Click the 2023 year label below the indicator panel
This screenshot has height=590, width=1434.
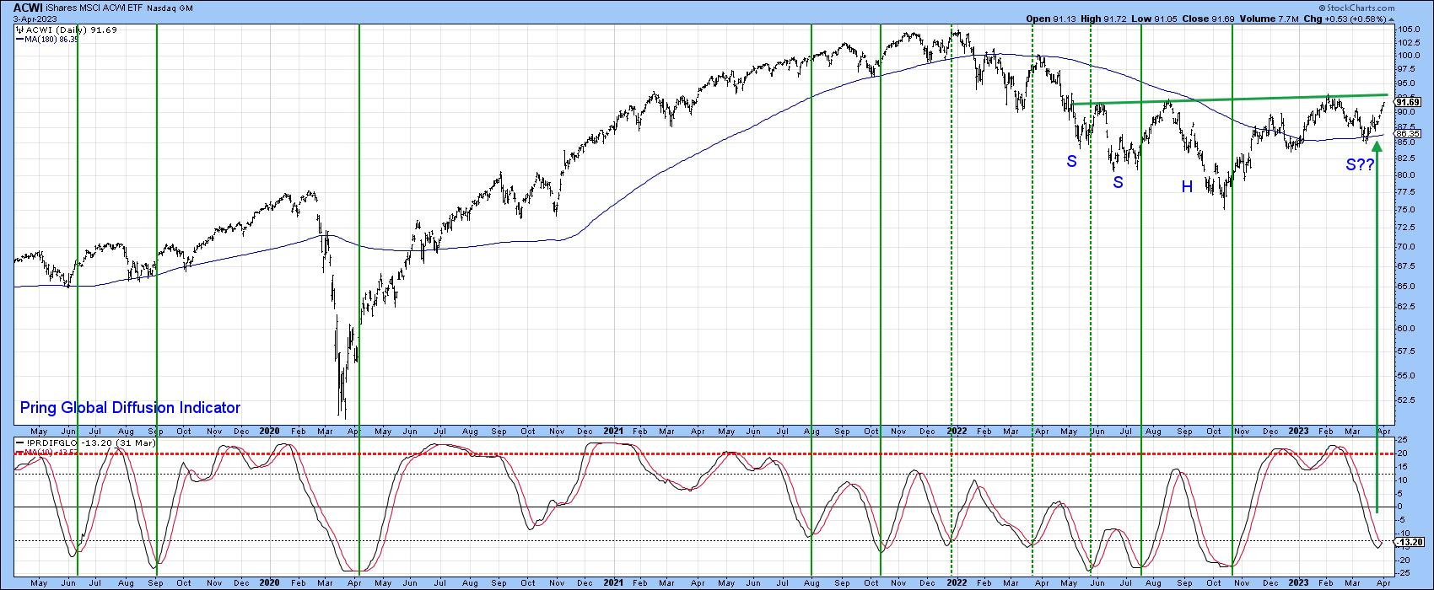coord(1298,582)
